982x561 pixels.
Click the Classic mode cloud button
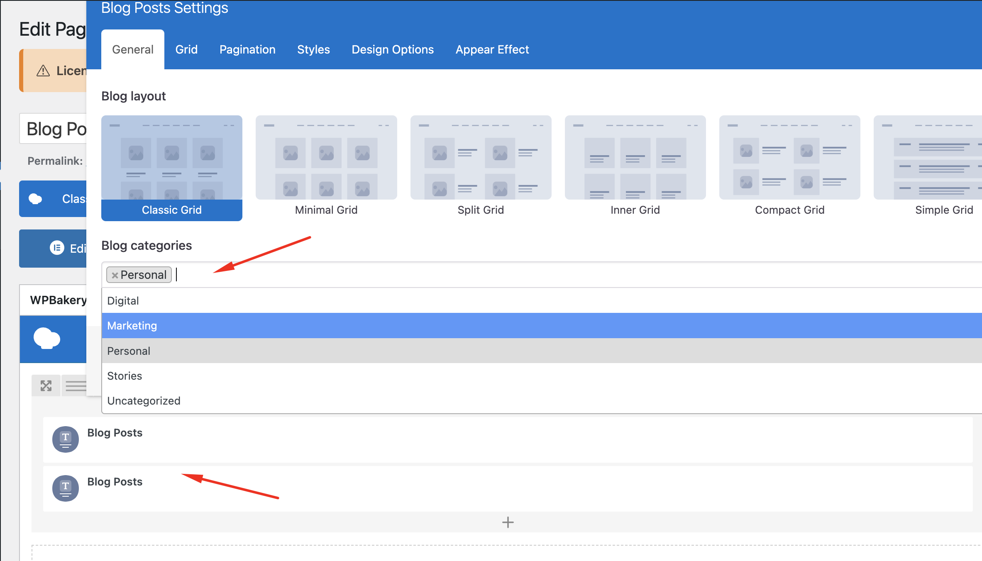[x=53, y=199]
